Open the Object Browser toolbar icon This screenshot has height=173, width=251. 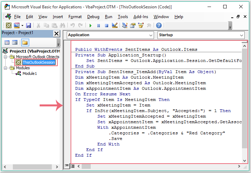(141, 25)
